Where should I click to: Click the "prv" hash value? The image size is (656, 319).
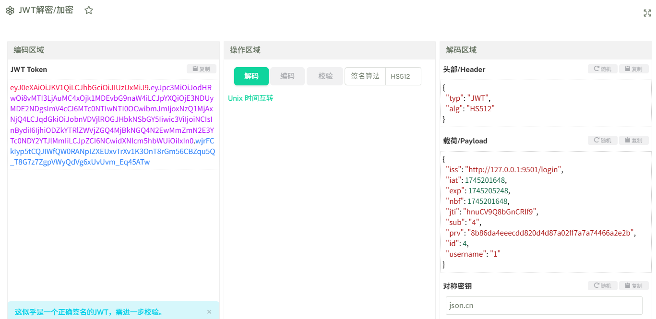551,233
